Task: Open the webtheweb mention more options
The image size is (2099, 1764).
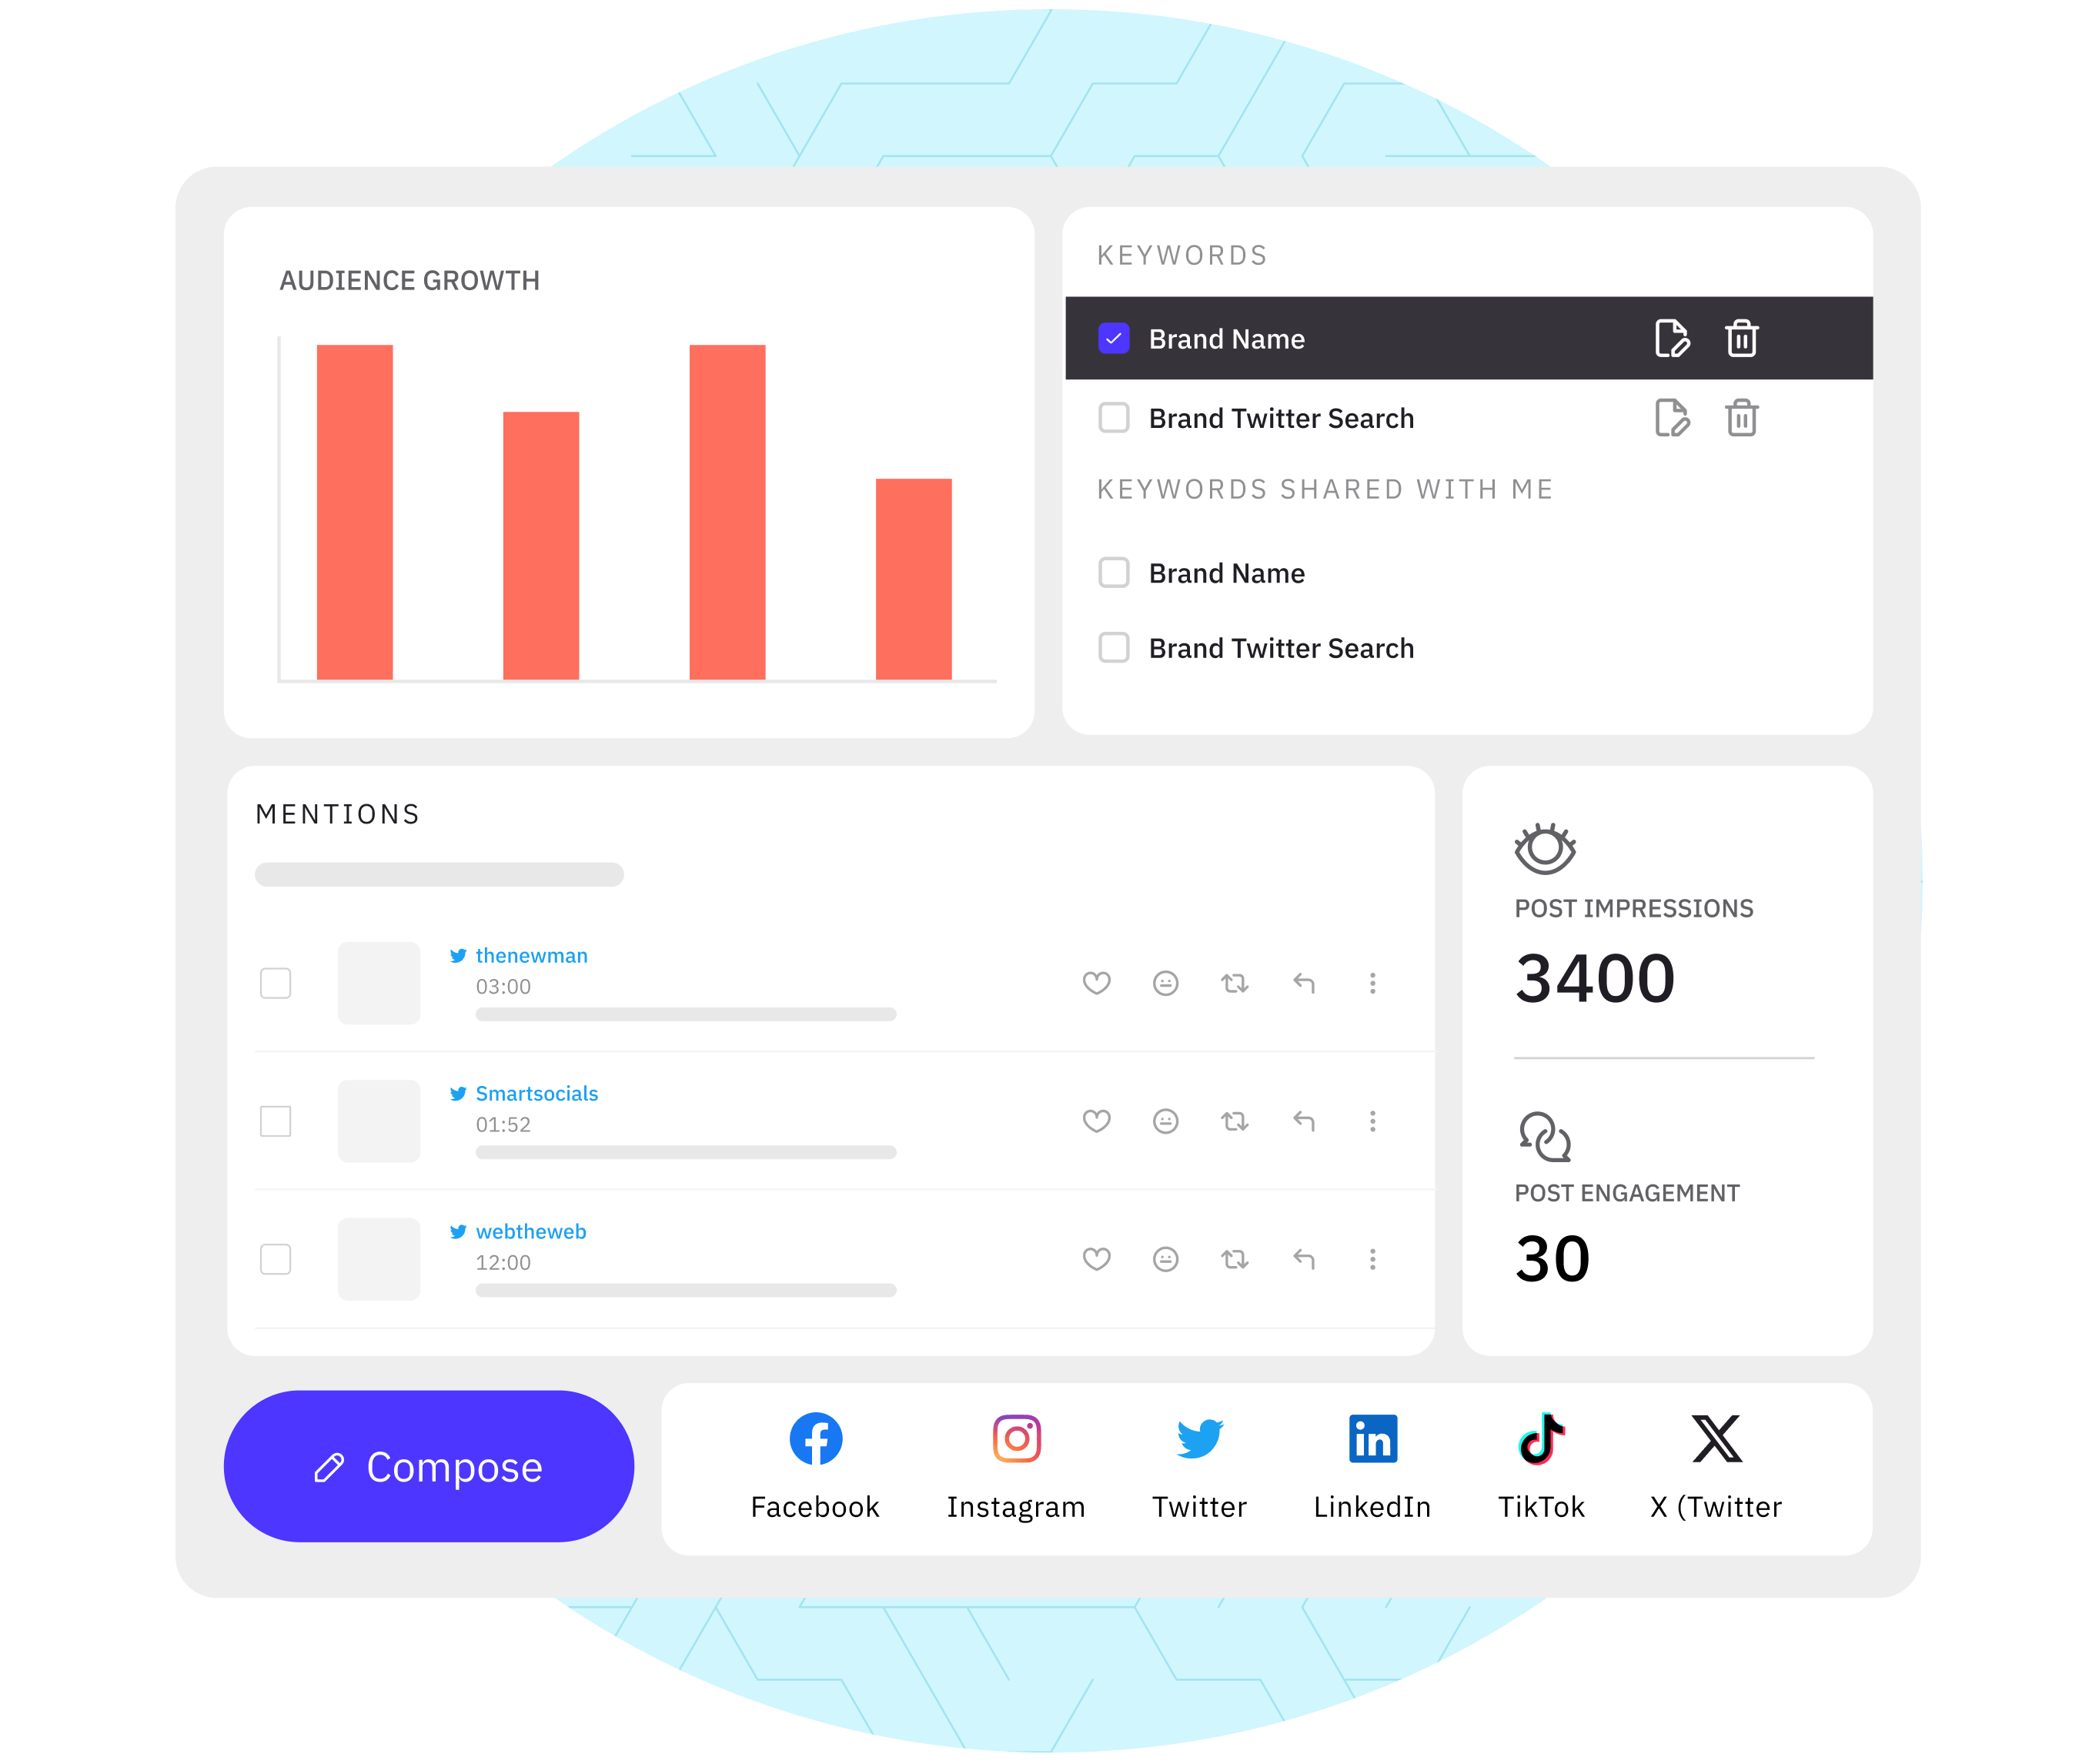Action: [1374, 1258]
